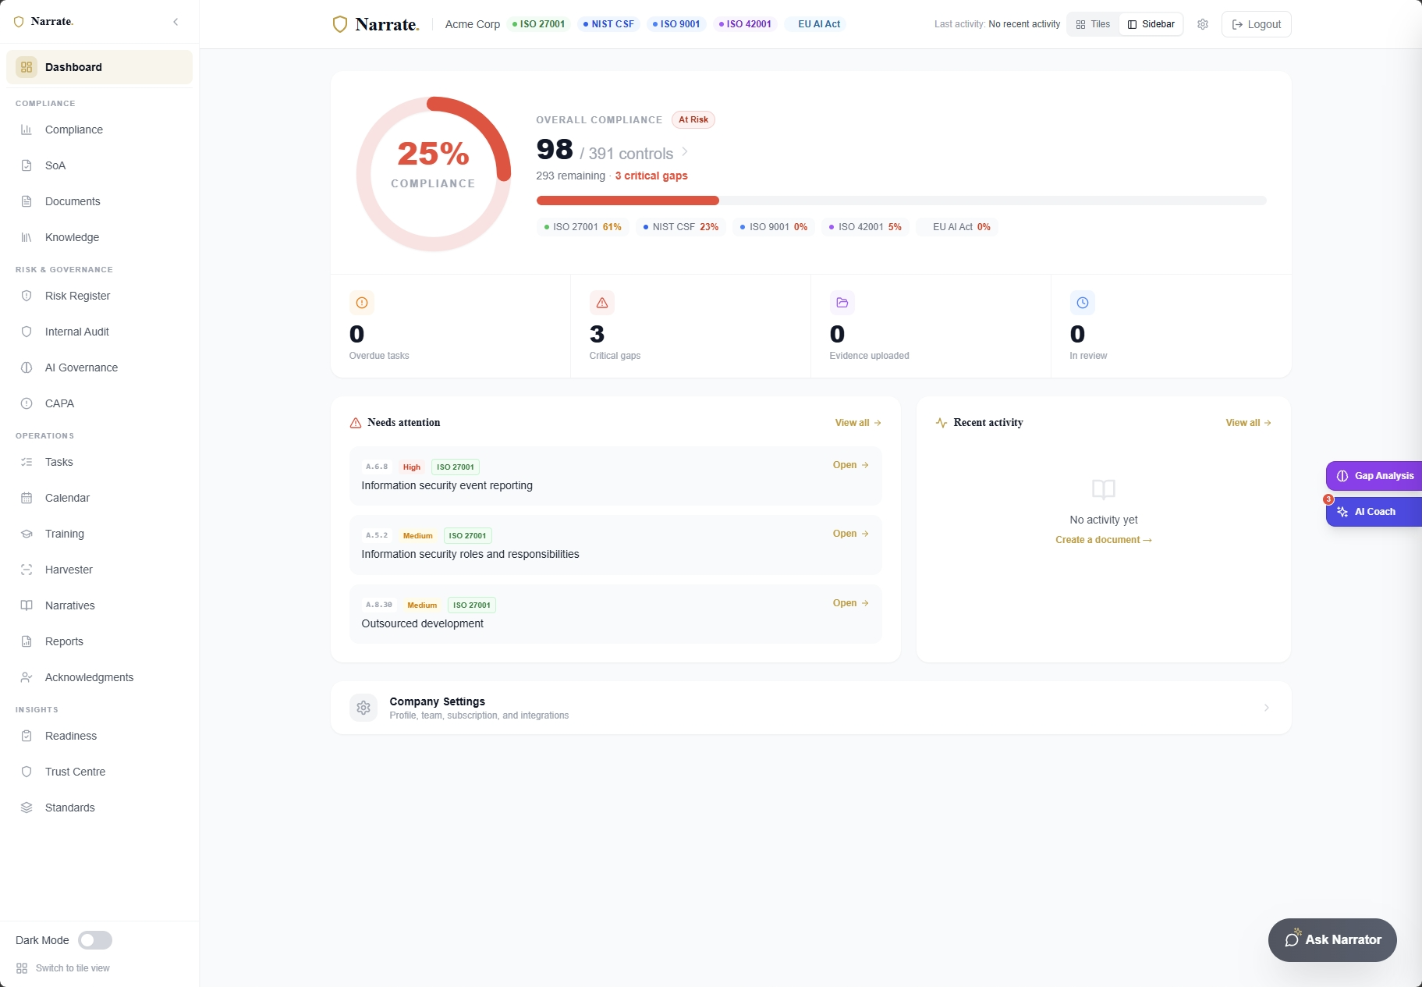This screenshot has height=987, width=1422.
Task: Go to the Dashboard menu item
Action: [x=74, y=67]
